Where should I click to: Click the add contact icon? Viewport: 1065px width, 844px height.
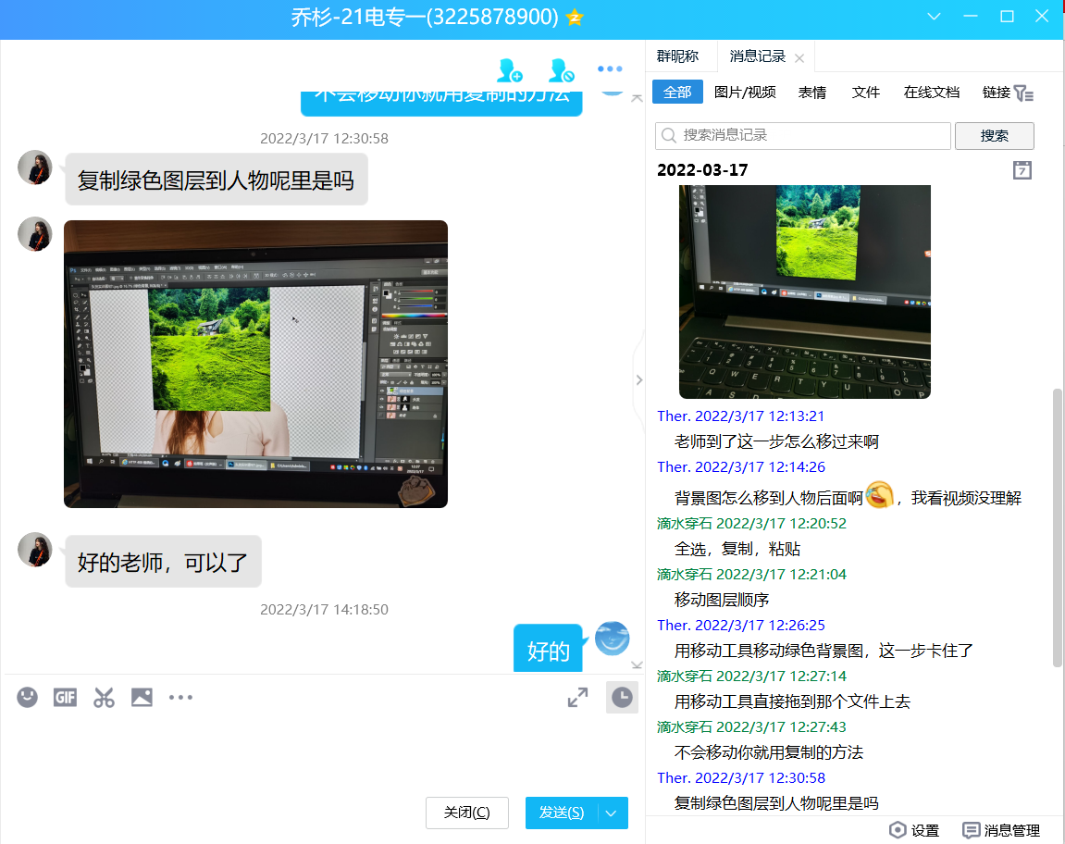click(510, 70)
